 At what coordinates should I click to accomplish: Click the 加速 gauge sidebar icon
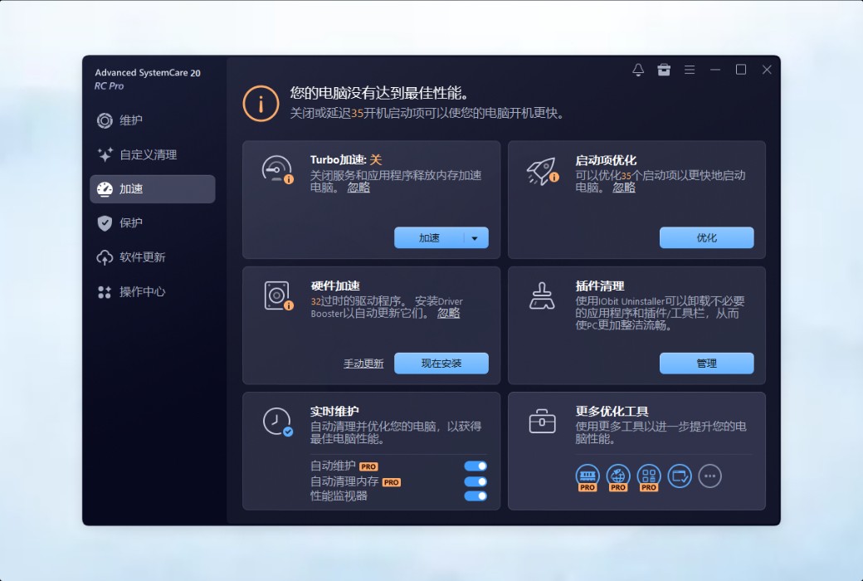[x=105, y=189]
